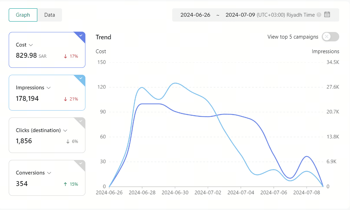Image resolution: width=350 pixels, height=210 pixels.
Task: Open the calendar date picker icon
Action: tap(327, 15)
